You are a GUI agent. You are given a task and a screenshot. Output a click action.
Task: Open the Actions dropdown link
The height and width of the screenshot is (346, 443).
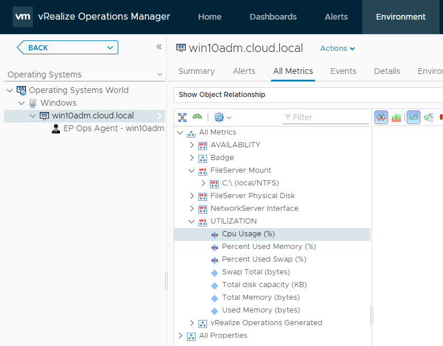pos(337,49)
